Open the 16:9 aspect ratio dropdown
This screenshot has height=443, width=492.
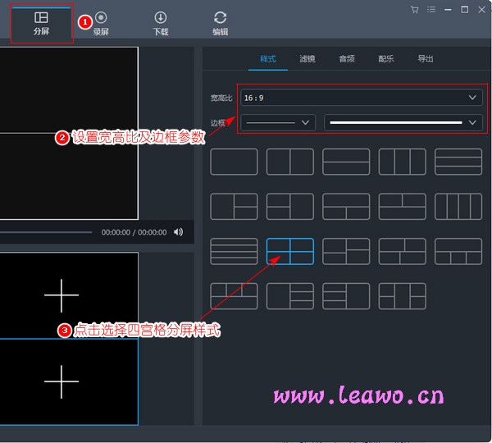(x=361, y=98)
